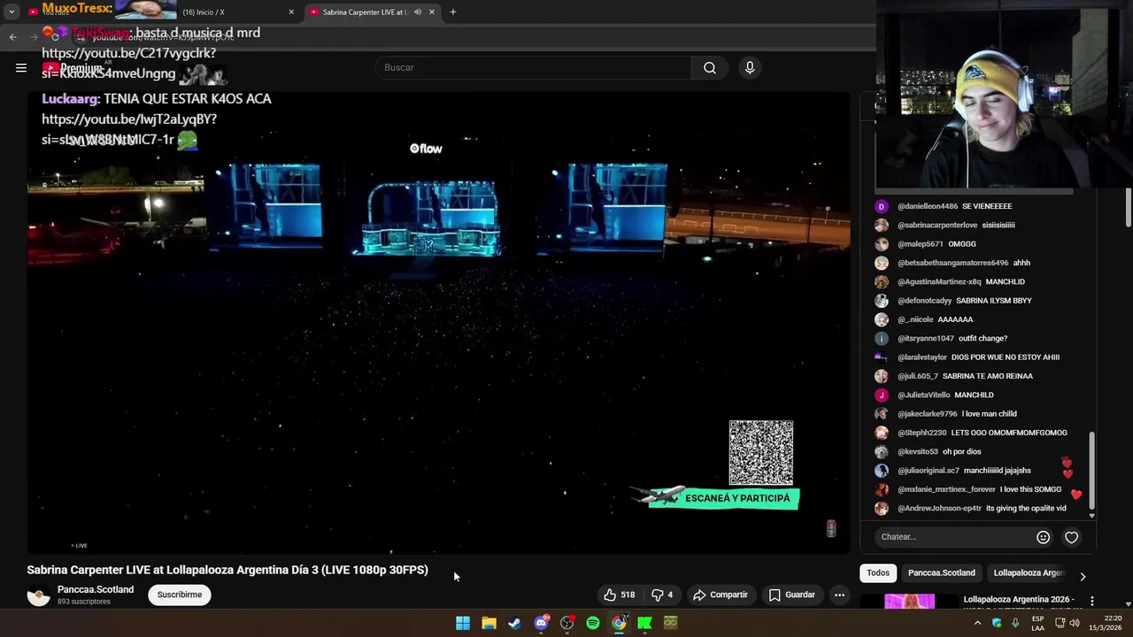Dislike the video with the thumbs-down icon
This screenshot has width=1133, height=637.
[662, 595]
